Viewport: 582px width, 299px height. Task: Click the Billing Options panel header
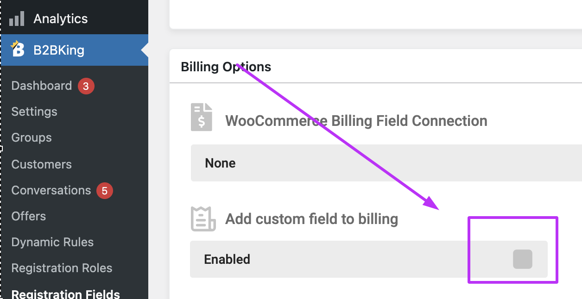coord(376,67)
